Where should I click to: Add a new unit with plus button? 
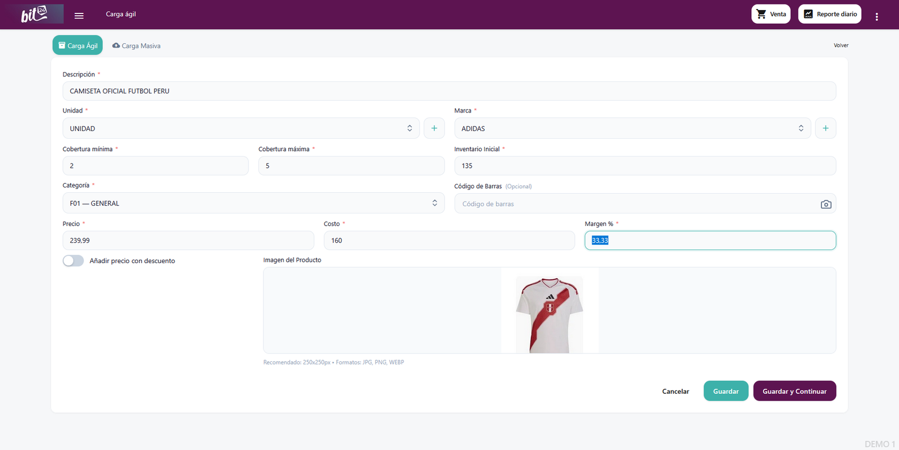coord(434,129)
